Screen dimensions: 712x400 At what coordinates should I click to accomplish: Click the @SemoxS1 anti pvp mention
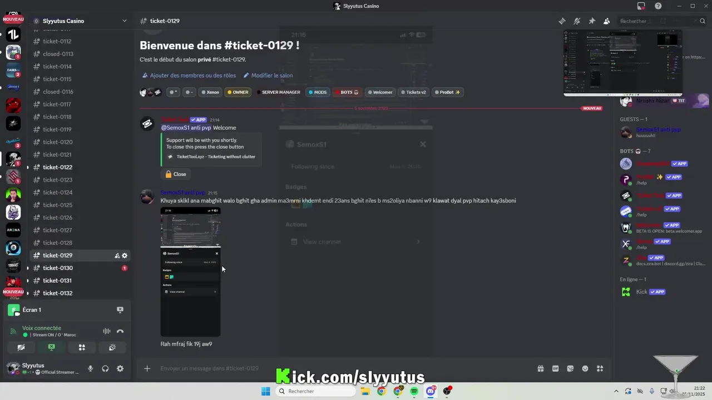(186, 128)
